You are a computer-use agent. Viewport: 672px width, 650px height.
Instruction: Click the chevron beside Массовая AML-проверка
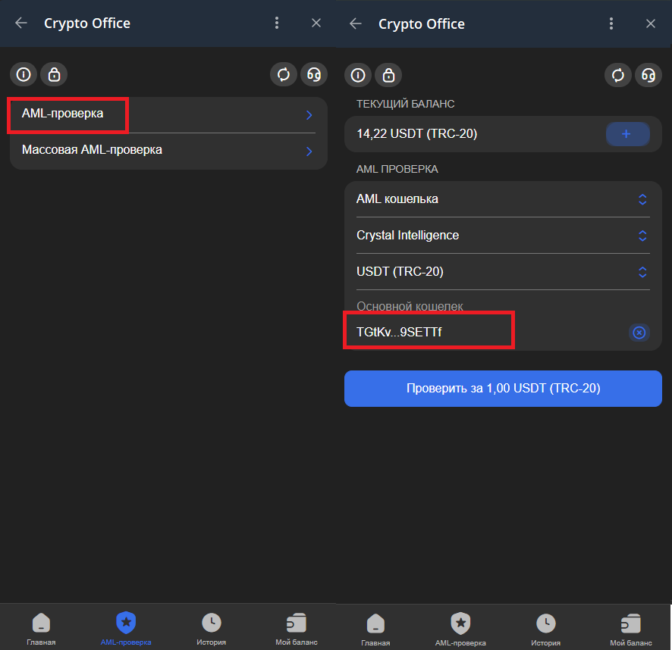tap(309, 151)
